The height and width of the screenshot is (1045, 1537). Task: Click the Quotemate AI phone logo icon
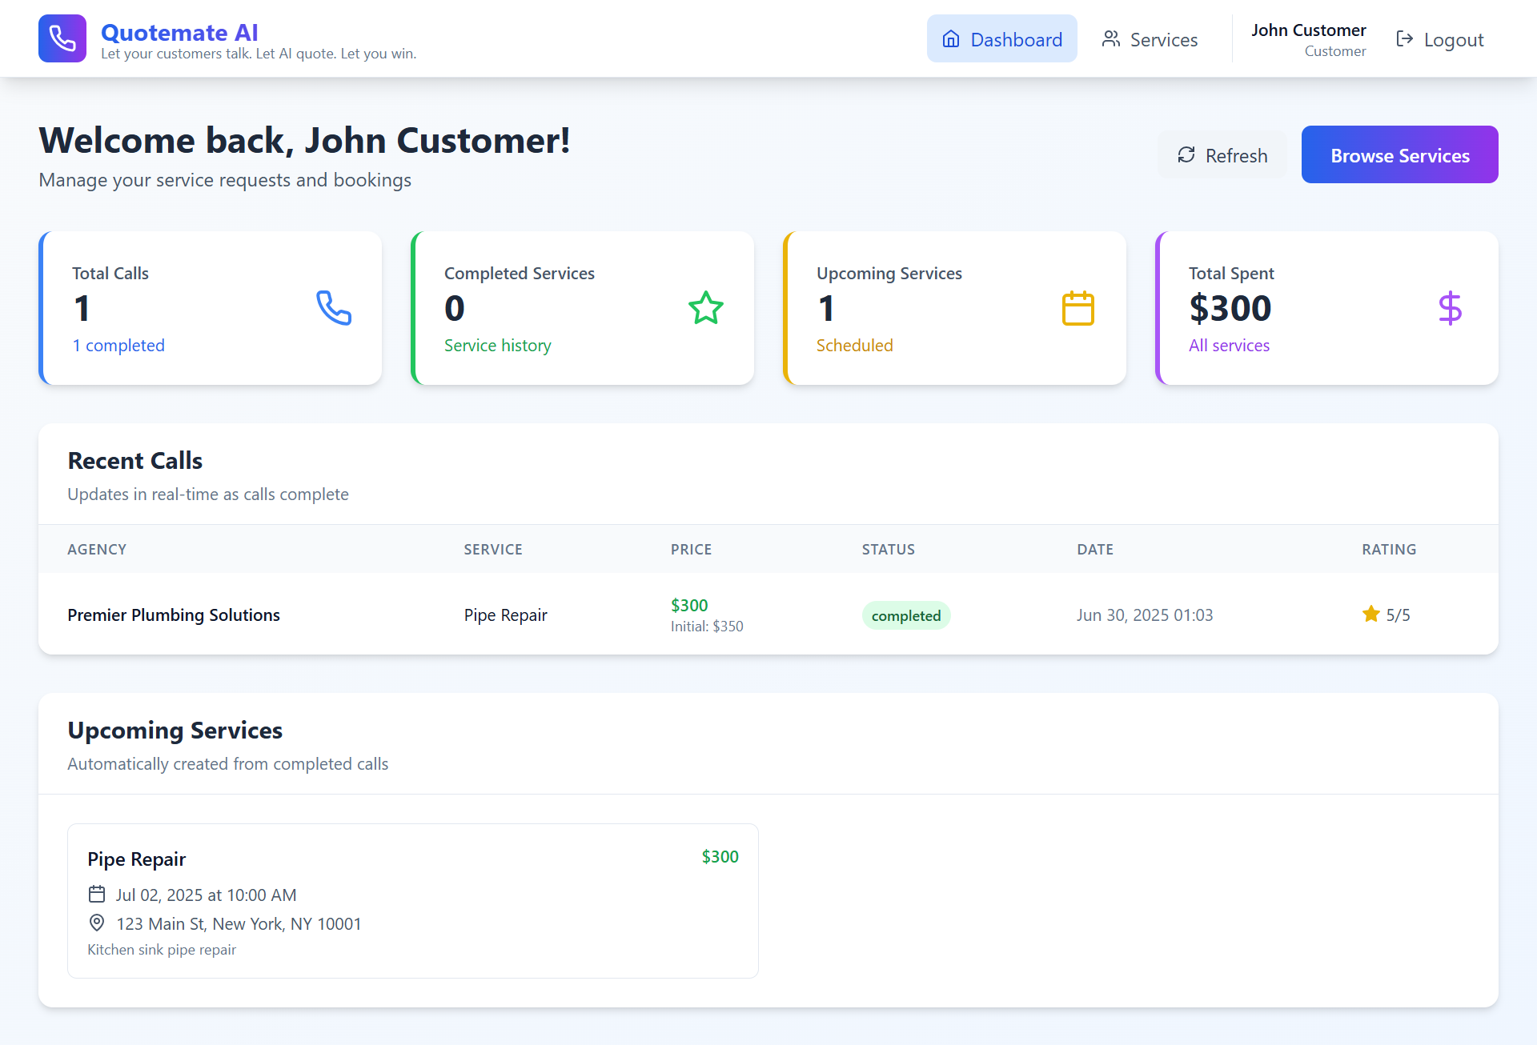coord(62,38)
